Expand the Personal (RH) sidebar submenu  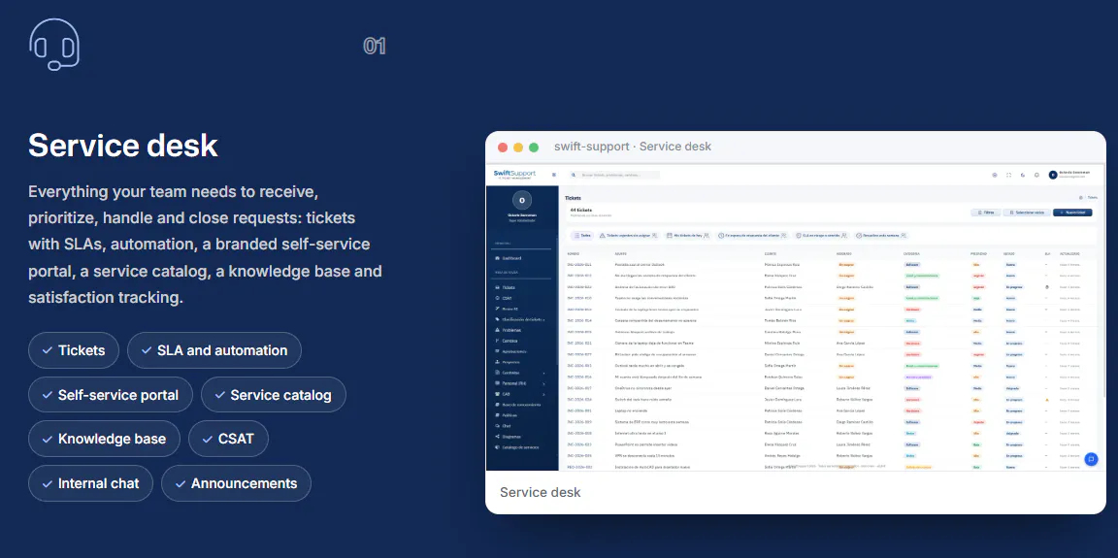521,383
